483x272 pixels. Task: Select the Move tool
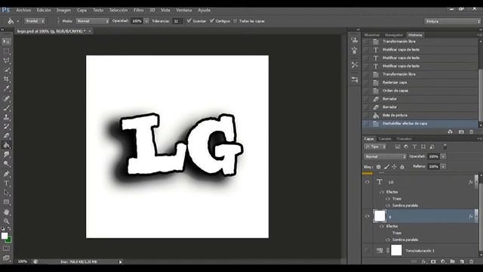[x=6, y=42]
